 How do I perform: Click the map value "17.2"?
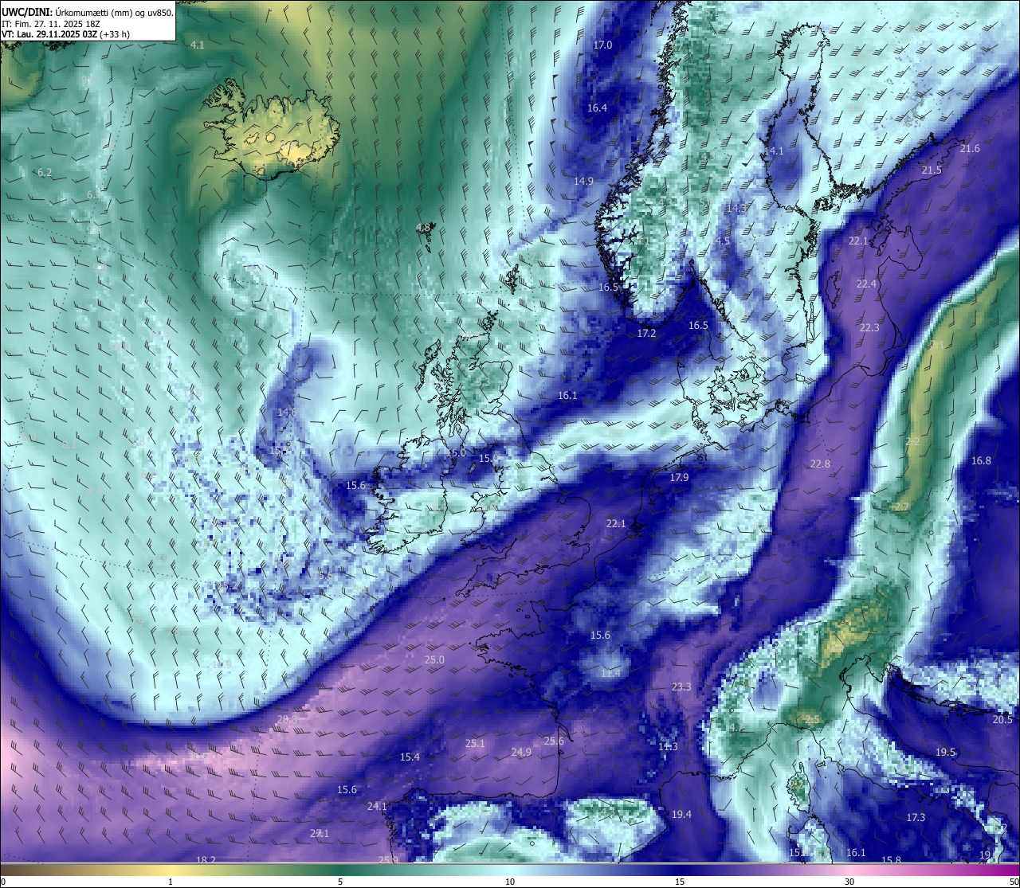coord(646,334)
